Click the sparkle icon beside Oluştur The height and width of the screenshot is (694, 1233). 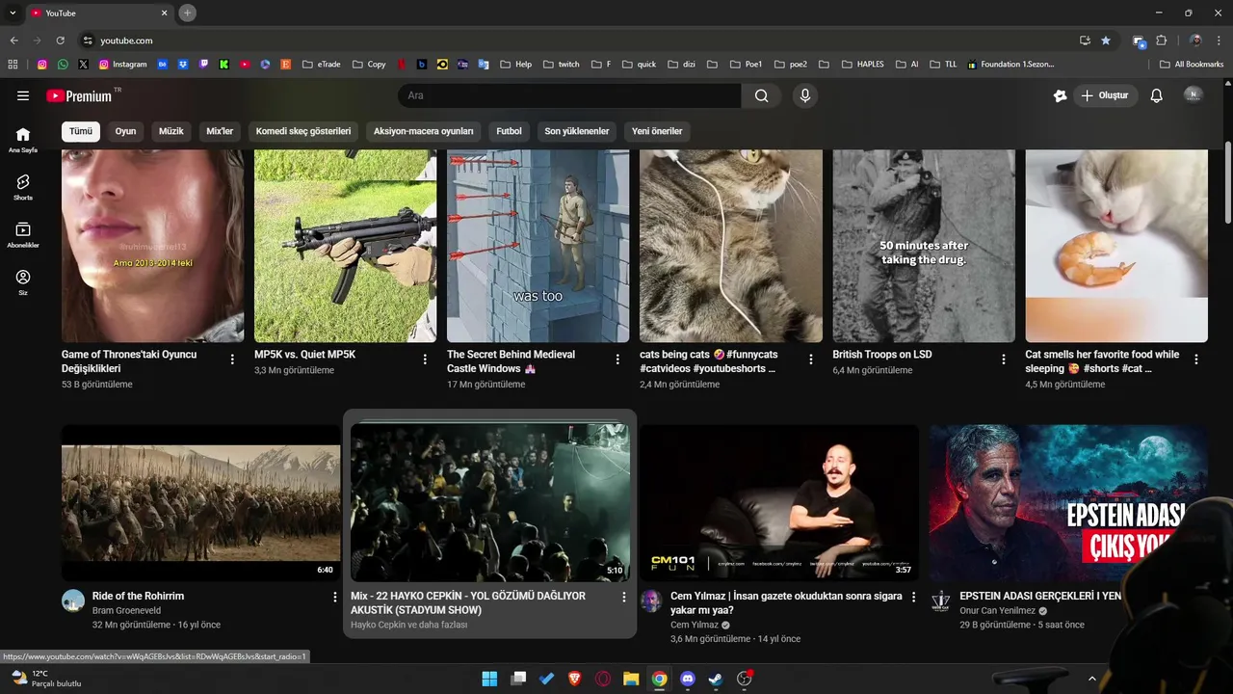click(x=1061, y=95)
